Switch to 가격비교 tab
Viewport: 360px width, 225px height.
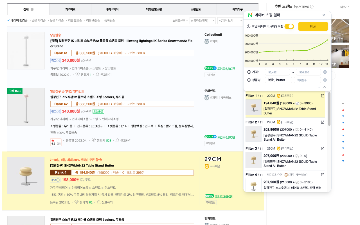click(70, 9)
